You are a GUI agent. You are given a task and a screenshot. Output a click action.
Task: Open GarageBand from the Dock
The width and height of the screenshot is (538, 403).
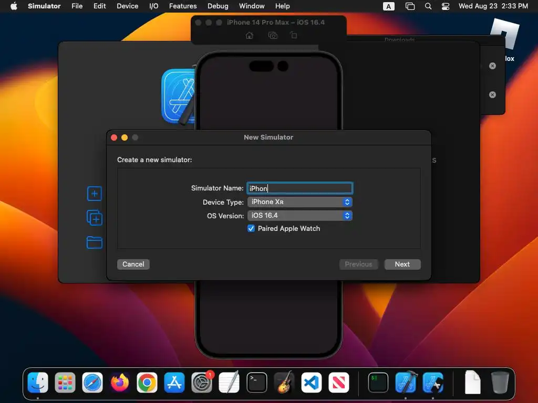[284, 383]
